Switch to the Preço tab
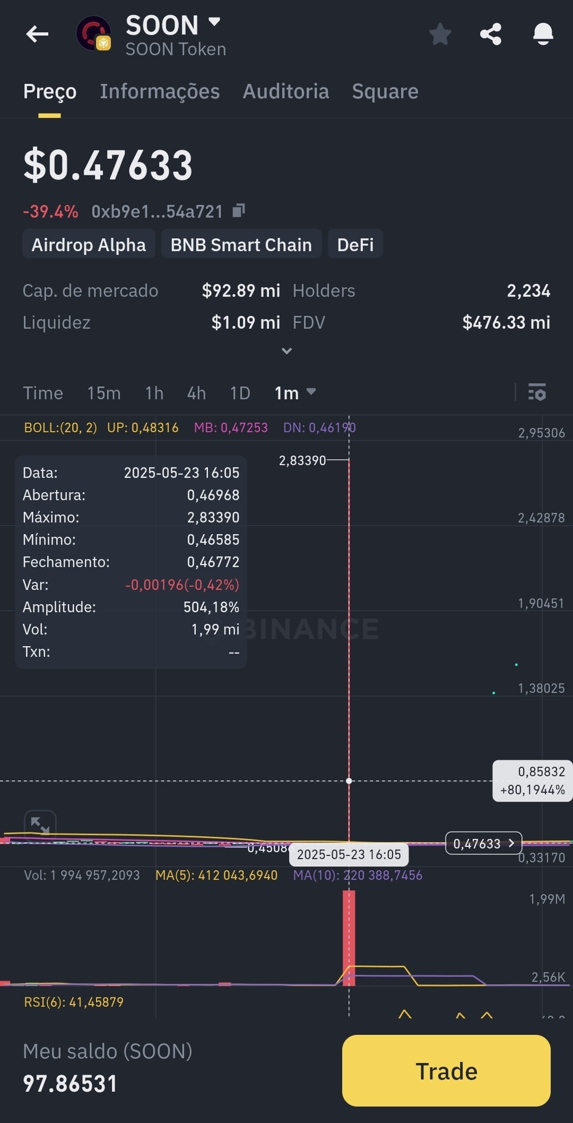573x1123 pixels. point(50,91)
